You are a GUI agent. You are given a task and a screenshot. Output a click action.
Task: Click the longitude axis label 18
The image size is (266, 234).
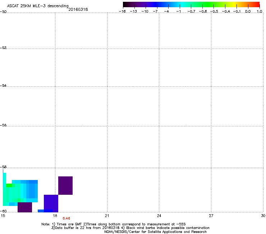click(55, 216)
